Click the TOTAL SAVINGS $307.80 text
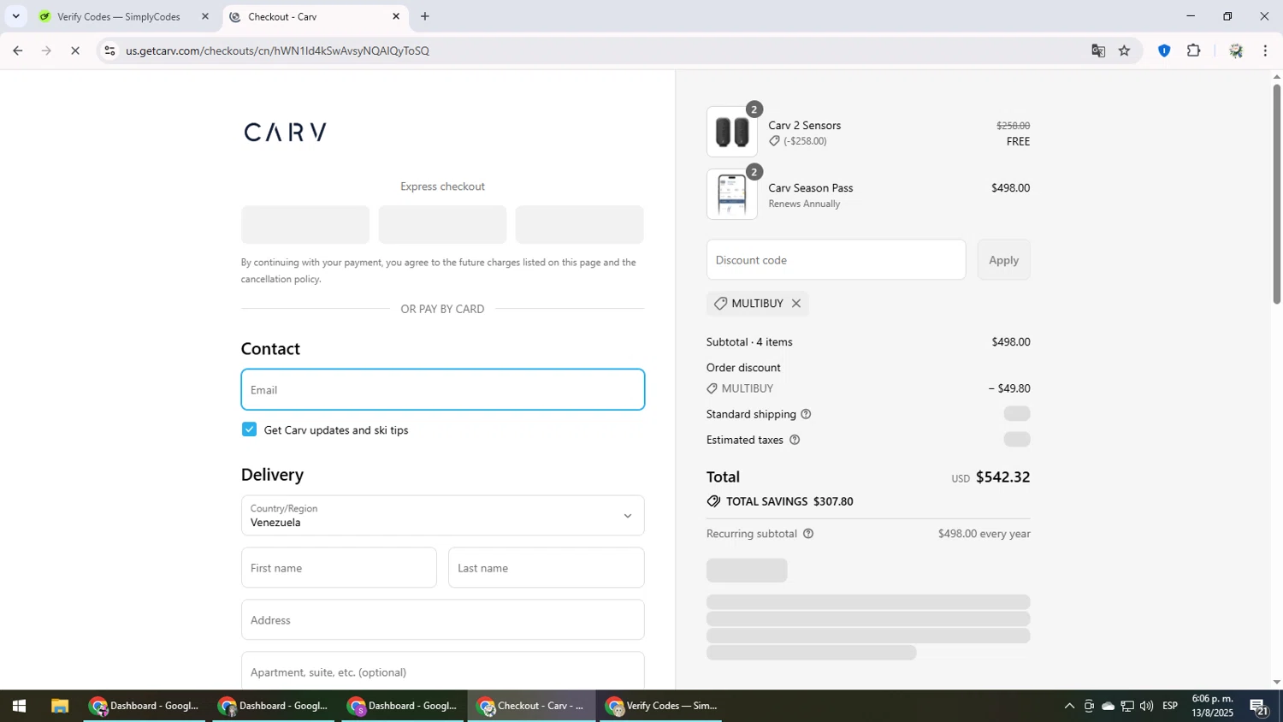This screenshot has height=722, width=1283. tap(789, 501)
